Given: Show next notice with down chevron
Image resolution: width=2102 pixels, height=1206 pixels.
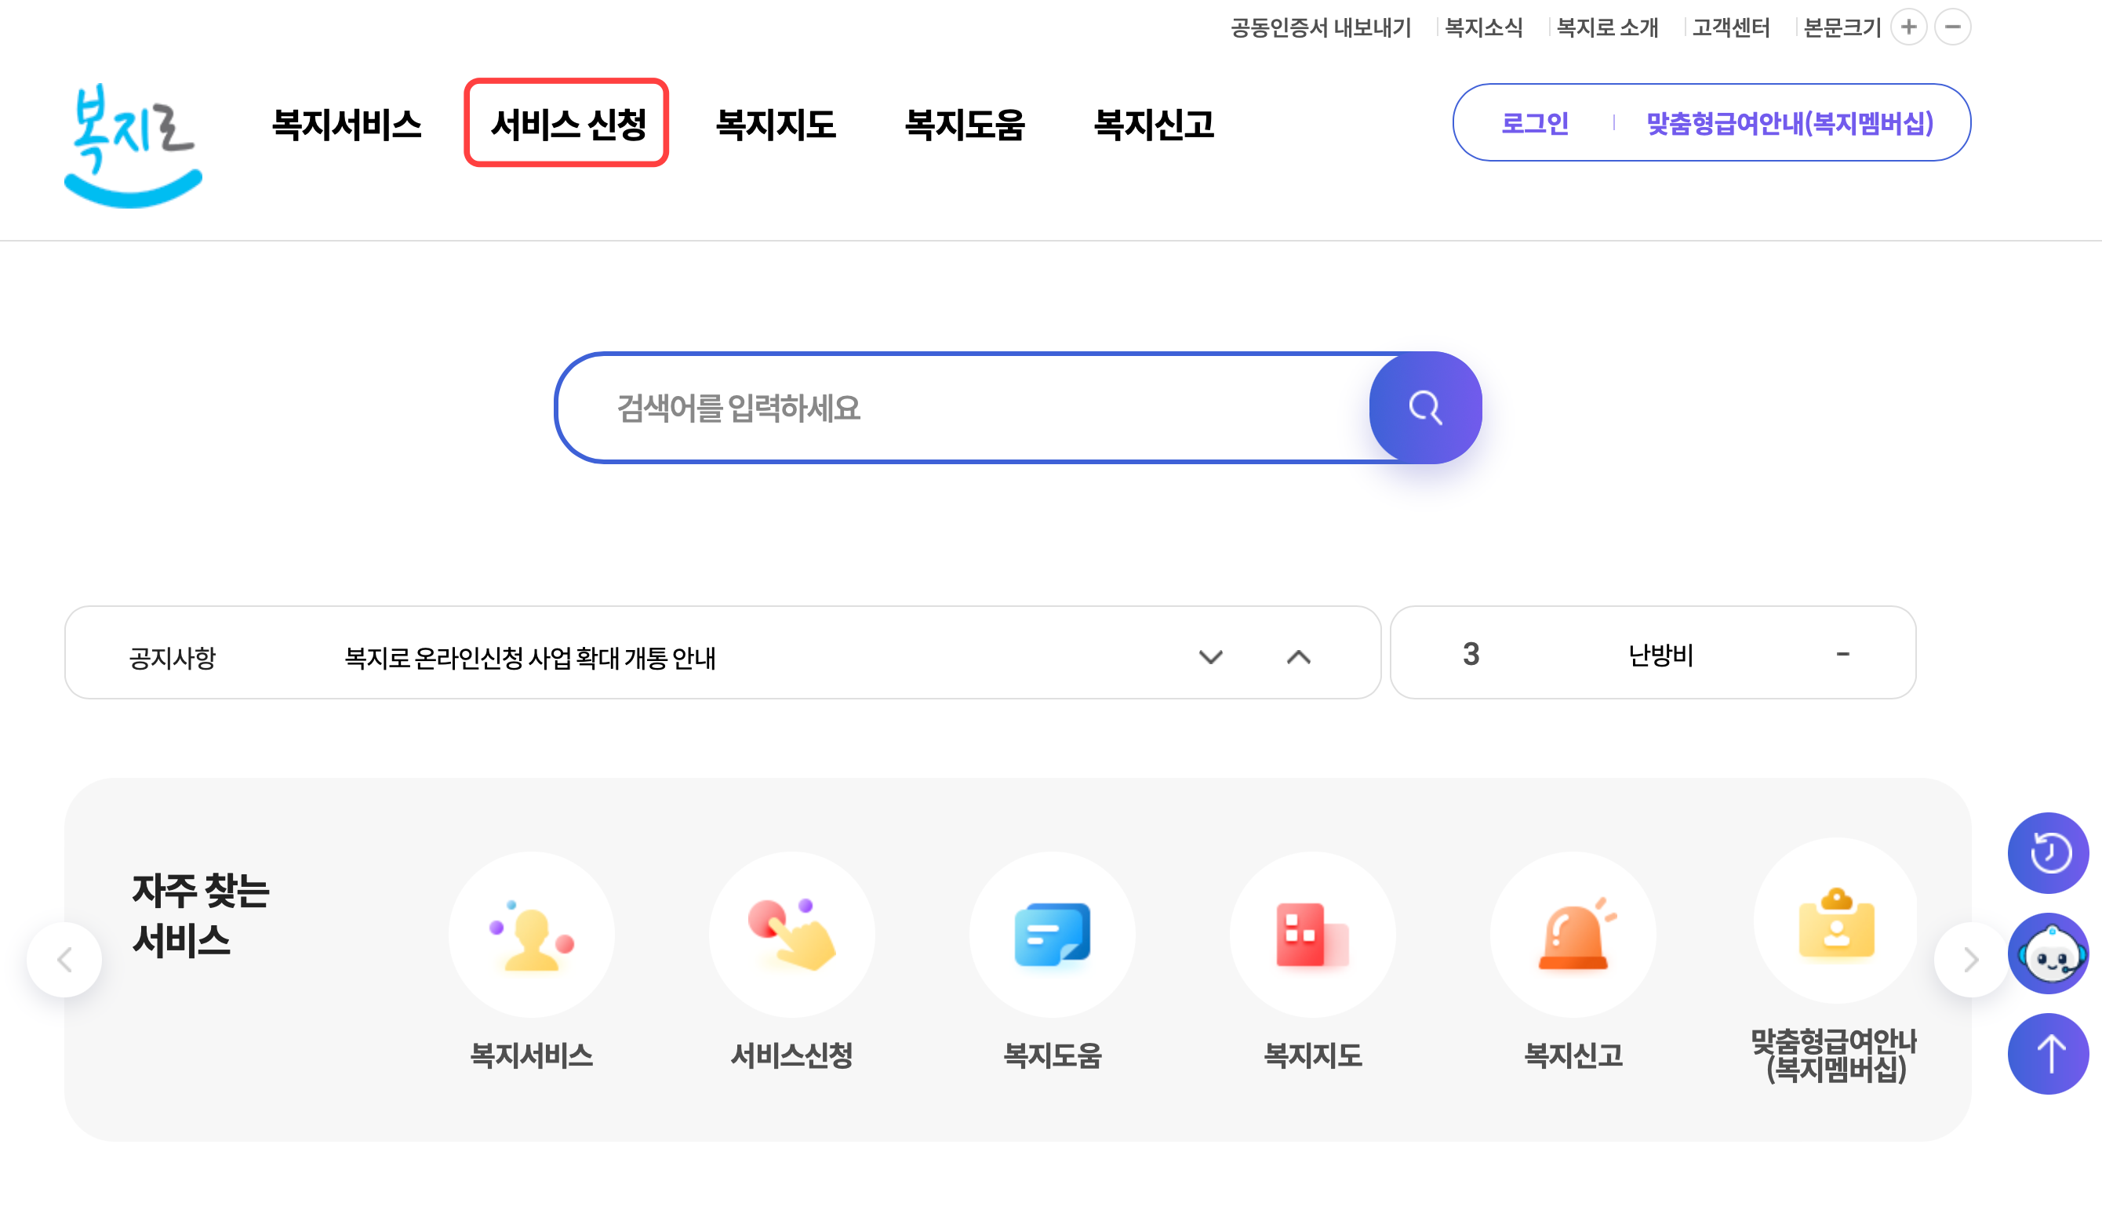Looking at the screenshot, I should pyautogui.click(x=1210, y=657).
